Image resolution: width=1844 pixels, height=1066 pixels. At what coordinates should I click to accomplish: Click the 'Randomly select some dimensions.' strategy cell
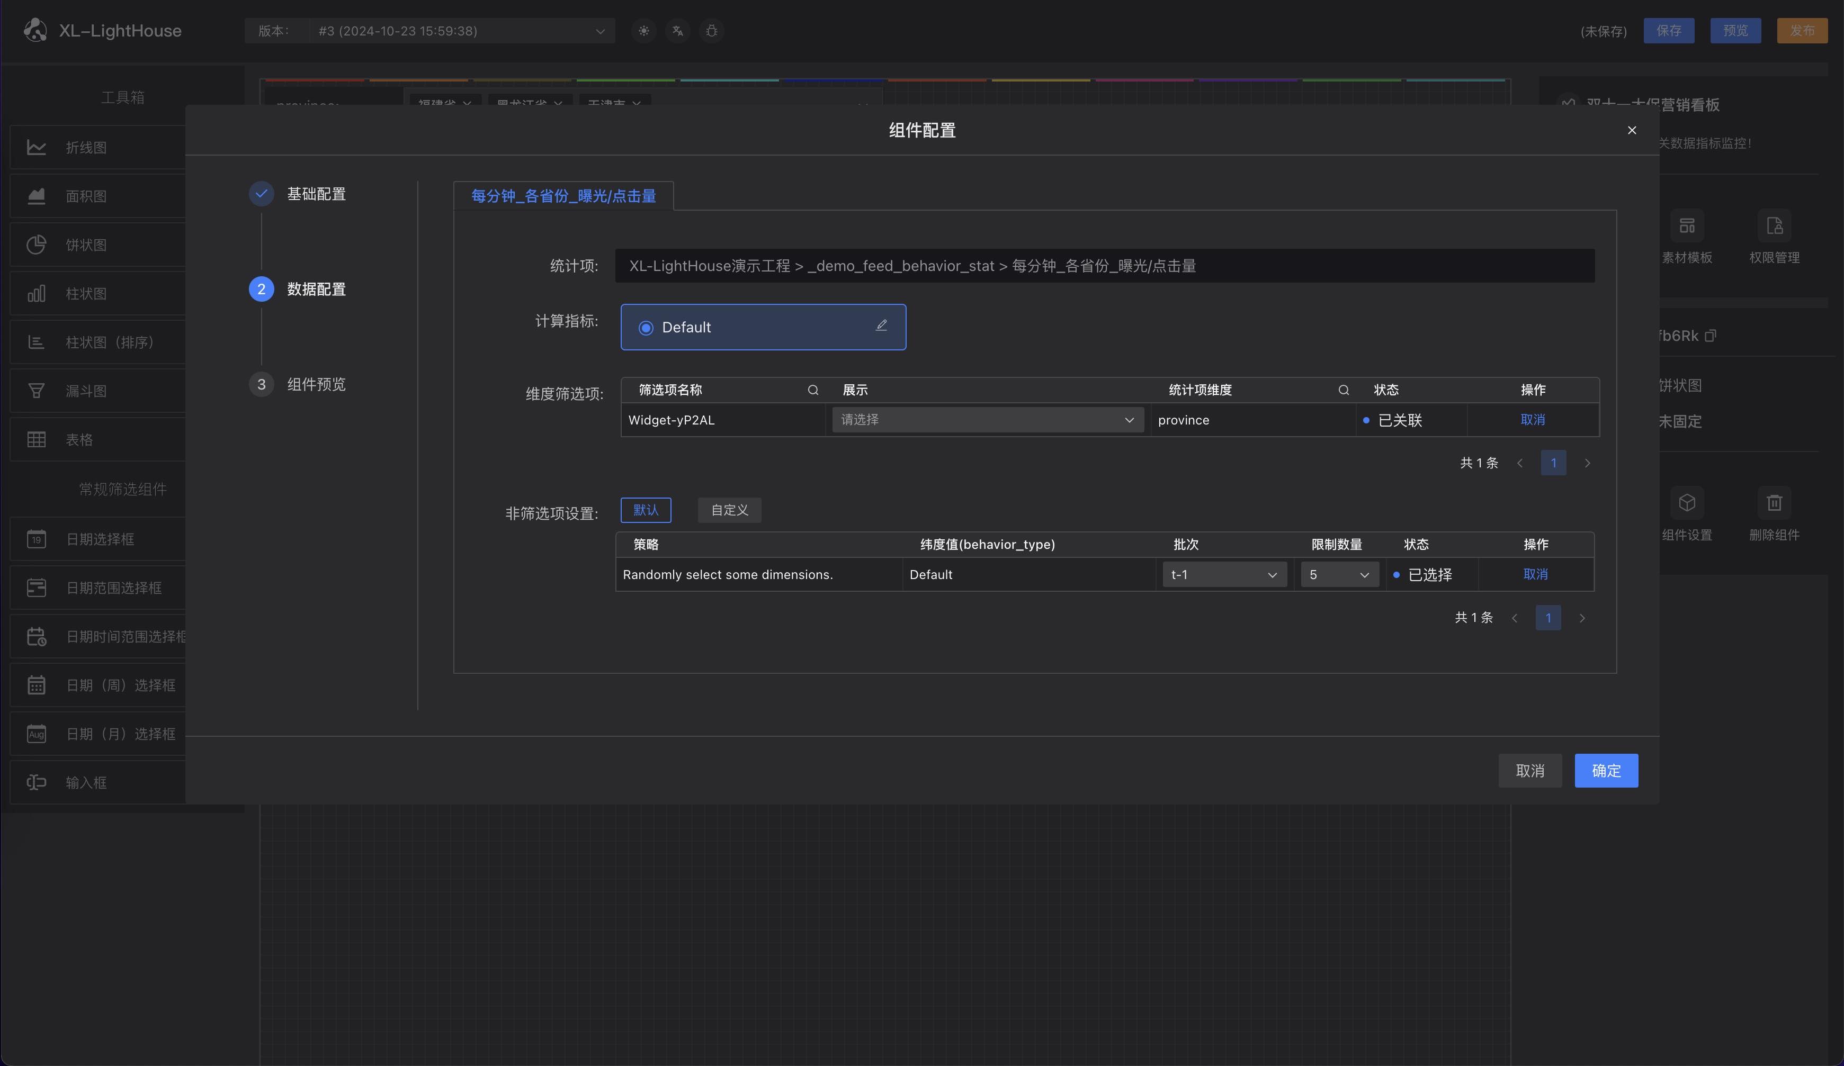click(759, 575)
